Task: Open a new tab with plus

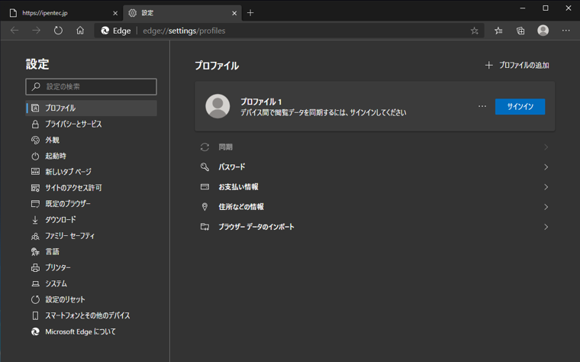Action: point(250,13)
